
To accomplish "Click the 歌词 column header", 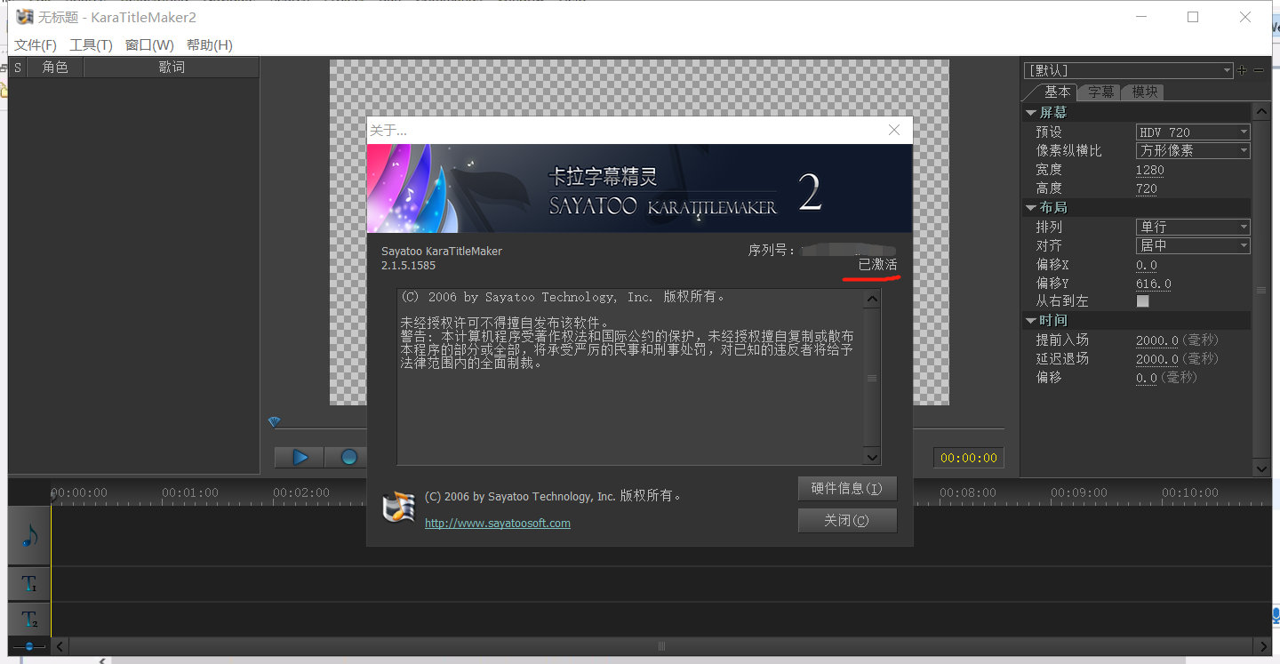I will pos(172,68).
